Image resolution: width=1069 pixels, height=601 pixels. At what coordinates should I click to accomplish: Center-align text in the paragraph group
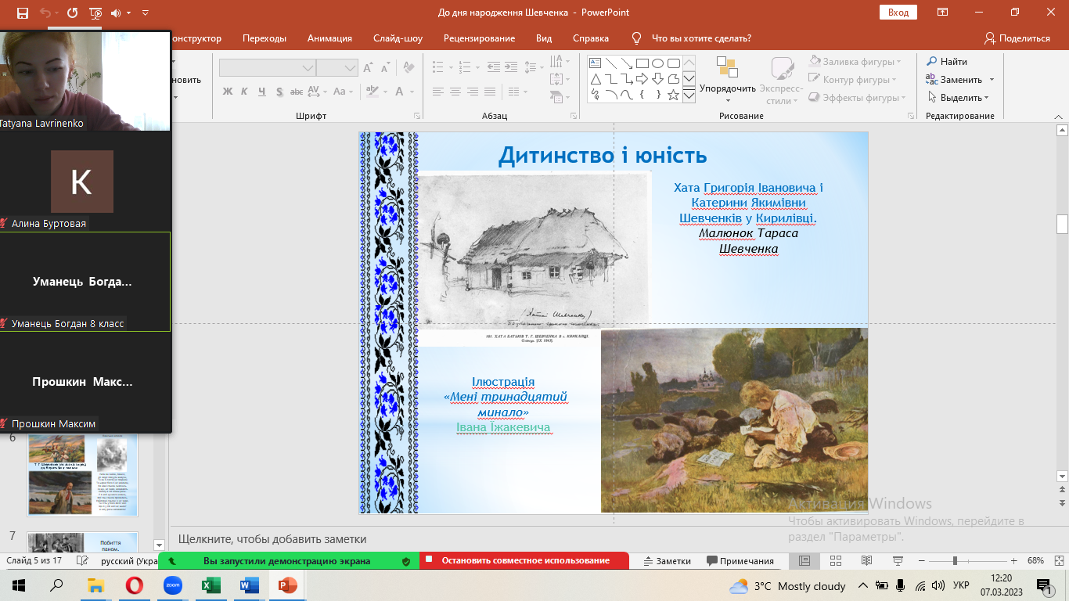click(x=455, y=92)
